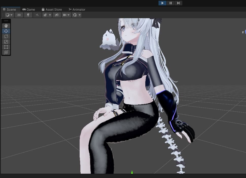Select the Move tool

coord(6,31)
